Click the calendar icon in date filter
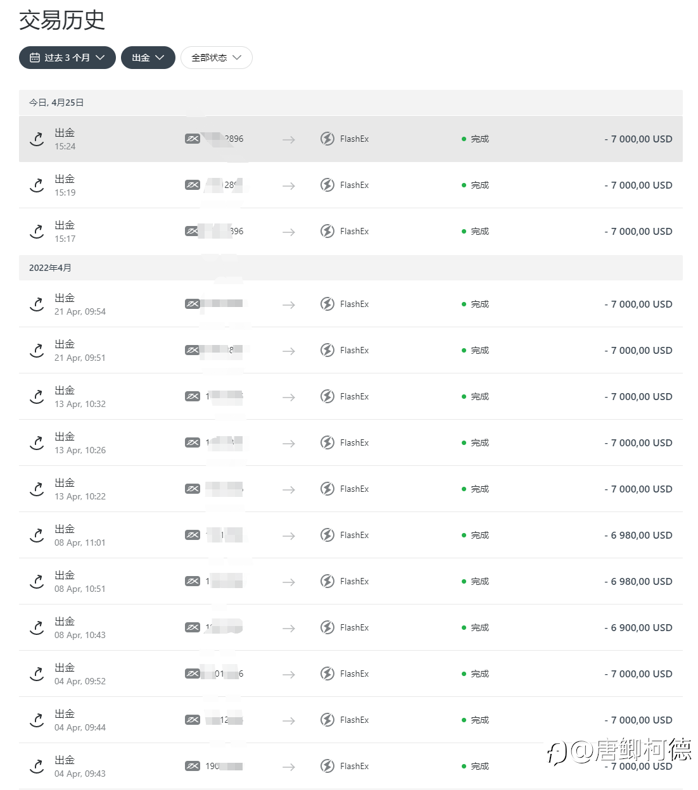Viewport: 698px width, 790px height. (x=35, y=58)
